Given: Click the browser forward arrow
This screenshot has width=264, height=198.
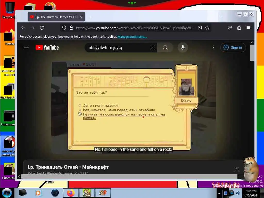Looking at the screenshot, I should pos(32,28).
